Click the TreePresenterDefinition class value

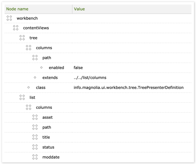pyautogui.click(x=129, y=88)
